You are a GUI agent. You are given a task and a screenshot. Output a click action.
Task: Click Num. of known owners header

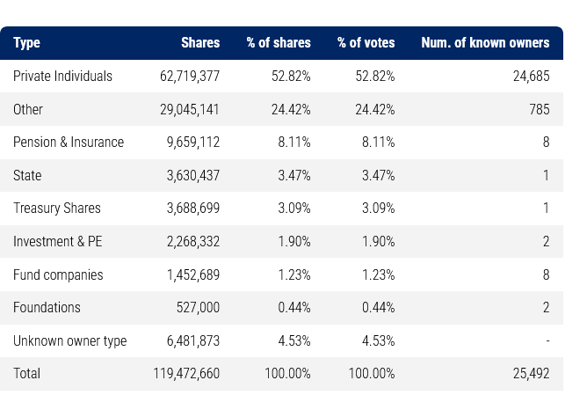pyautogui.click(x=485, y=42)
